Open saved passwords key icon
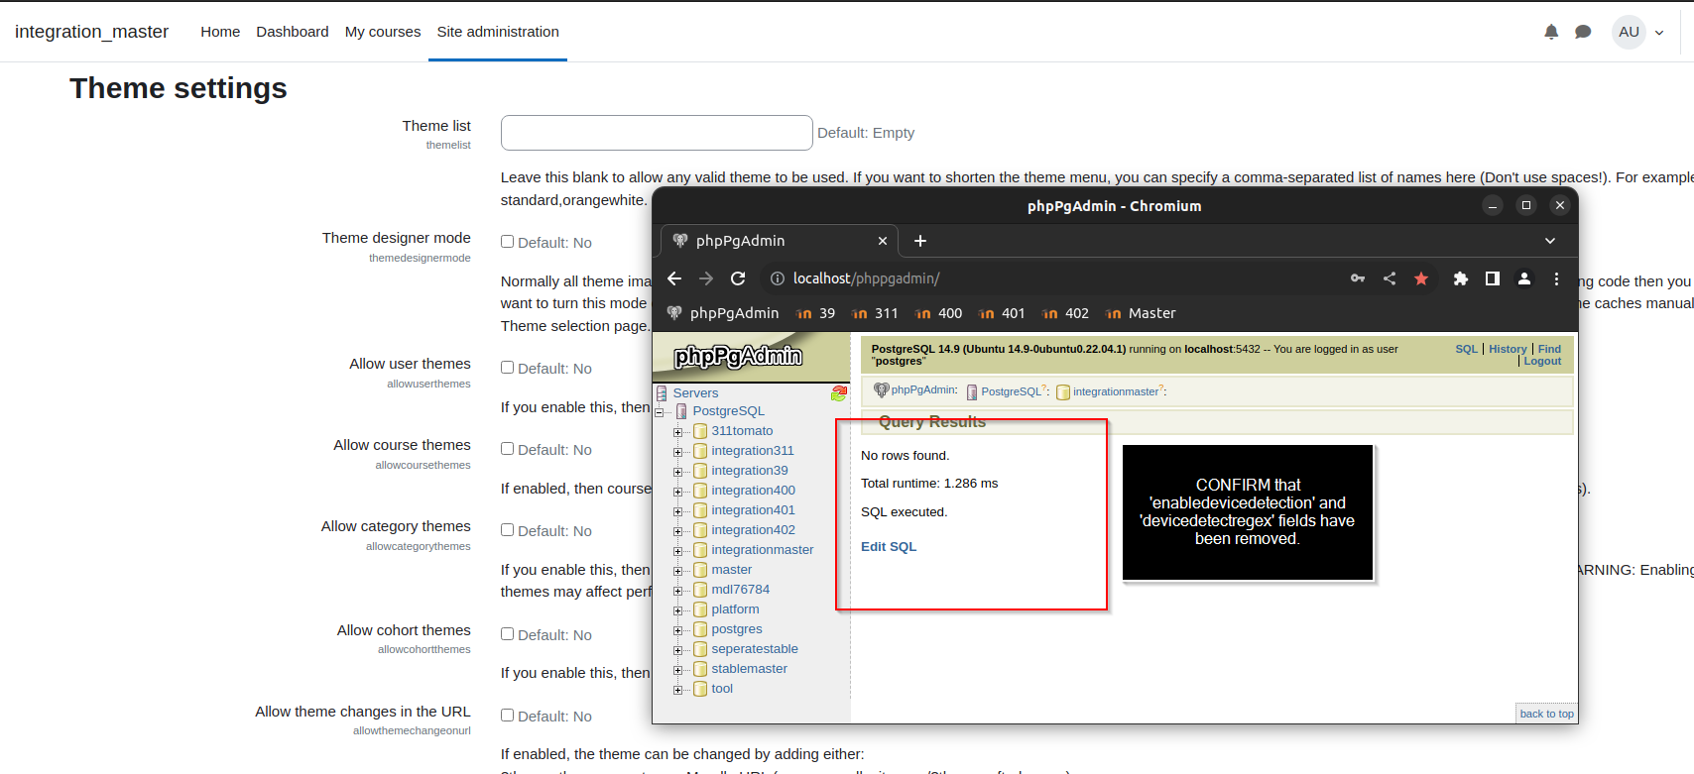 (1358, 278)
